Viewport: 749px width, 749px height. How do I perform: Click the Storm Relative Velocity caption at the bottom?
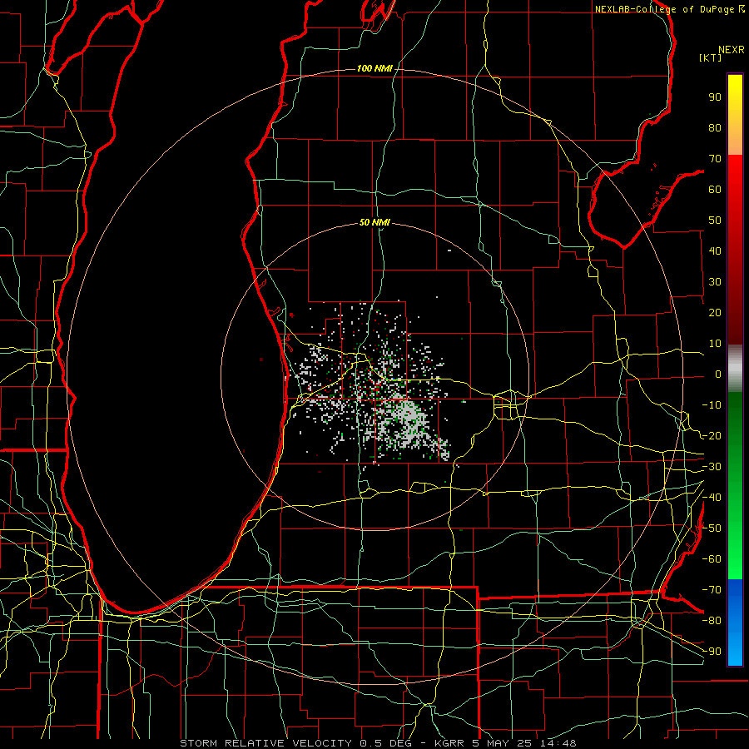point(378,743)
